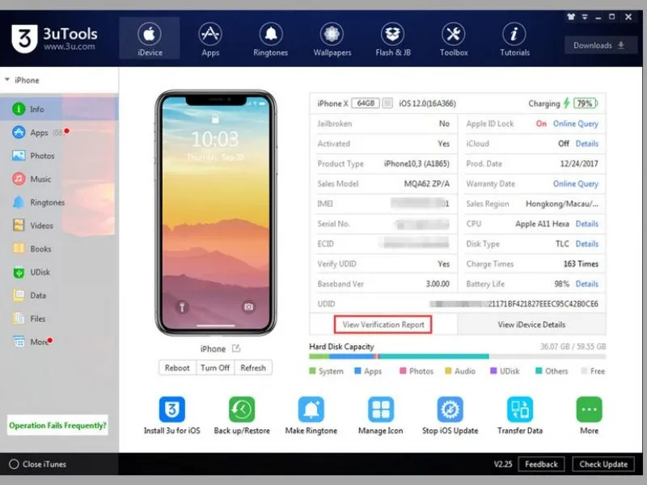
Task: Click the skin shirt icon in title bar
Action: [571, 17]
